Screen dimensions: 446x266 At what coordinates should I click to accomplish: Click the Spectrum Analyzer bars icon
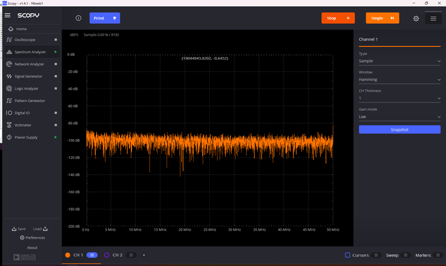(9, 52)
